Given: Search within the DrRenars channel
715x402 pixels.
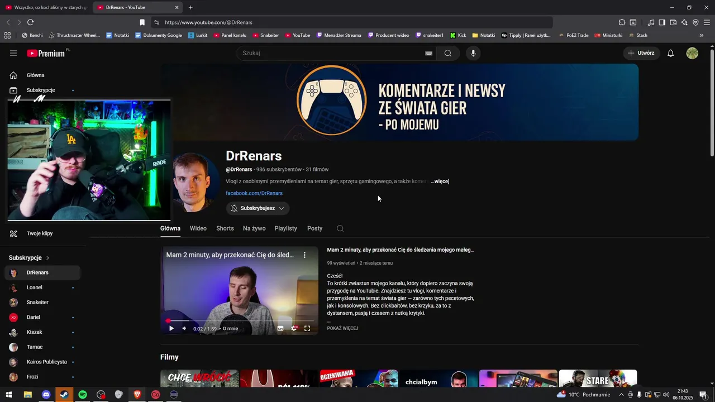Looking at the screenshot, I should (x=340, y=228).
